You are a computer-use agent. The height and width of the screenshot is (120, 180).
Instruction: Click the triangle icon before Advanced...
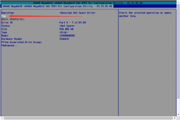click(2, 45)
